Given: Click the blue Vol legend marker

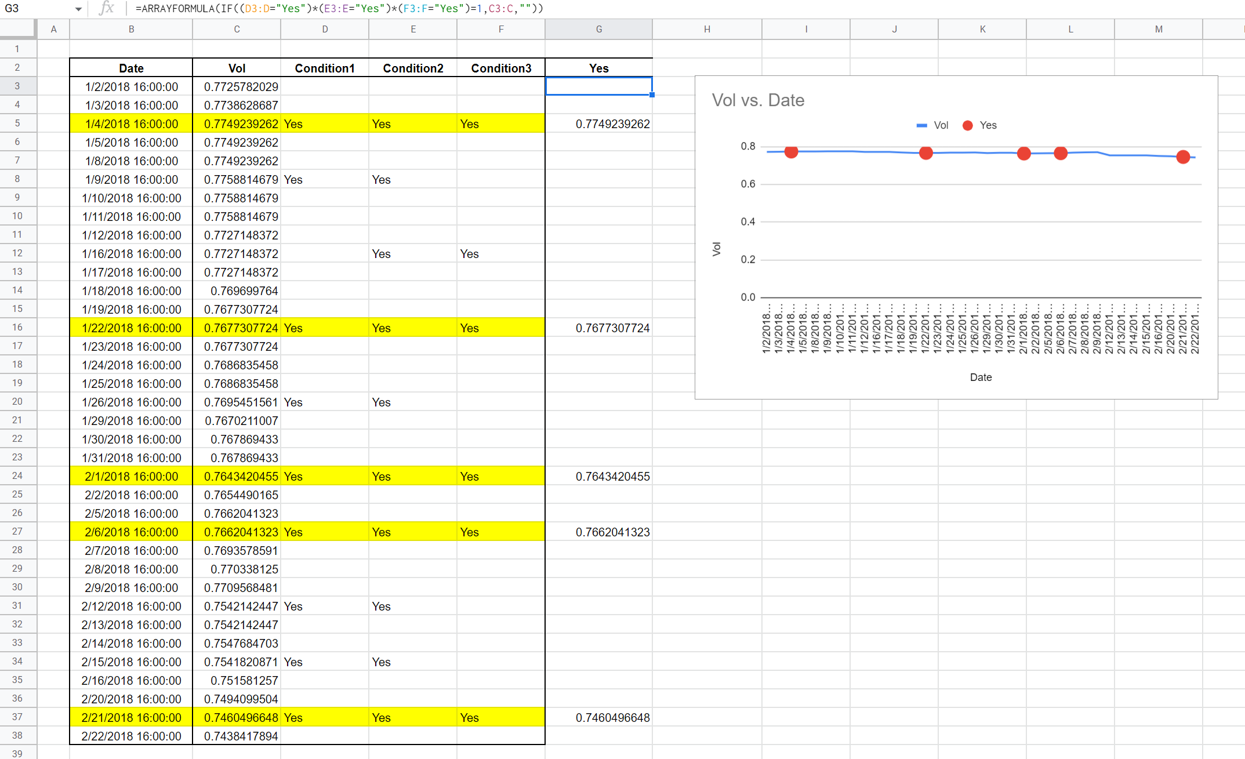Looking at the screenshot, I should click(x=921, y=125).
